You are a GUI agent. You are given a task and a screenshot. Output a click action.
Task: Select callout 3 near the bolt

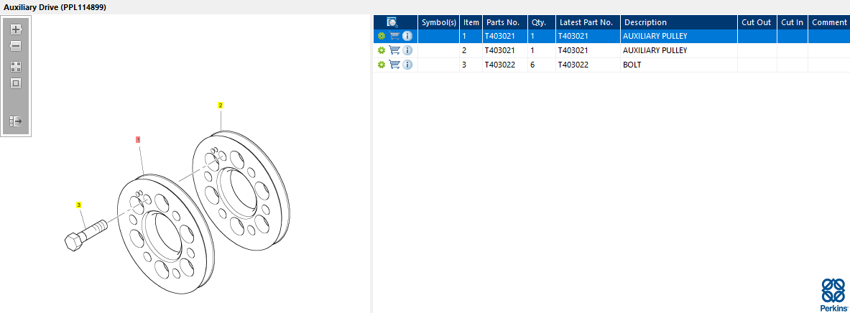coord(78,205)
